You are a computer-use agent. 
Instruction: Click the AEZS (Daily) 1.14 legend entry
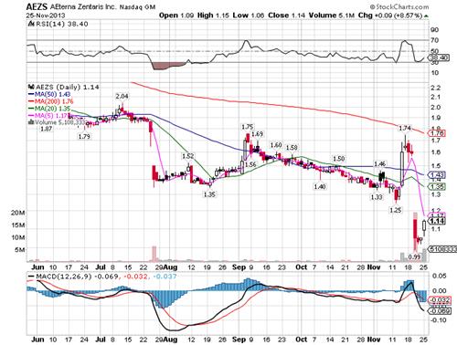(67, 87)
